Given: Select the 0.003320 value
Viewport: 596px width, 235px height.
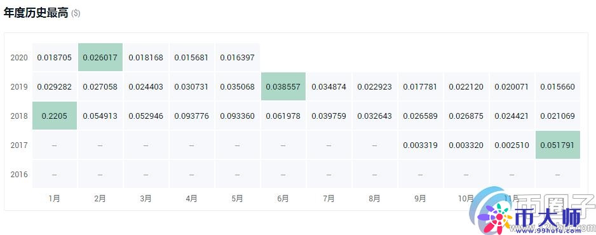Looking at the screenshot, I should 466,145.
